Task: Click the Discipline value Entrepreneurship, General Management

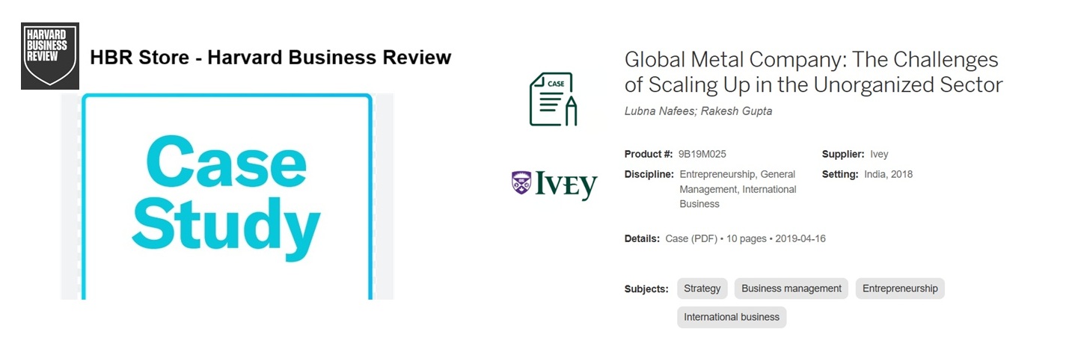Action: click(738, 189)
